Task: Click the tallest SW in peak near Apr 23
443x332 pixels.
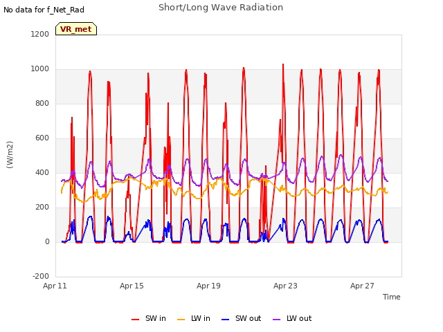Action: (283, 65)
